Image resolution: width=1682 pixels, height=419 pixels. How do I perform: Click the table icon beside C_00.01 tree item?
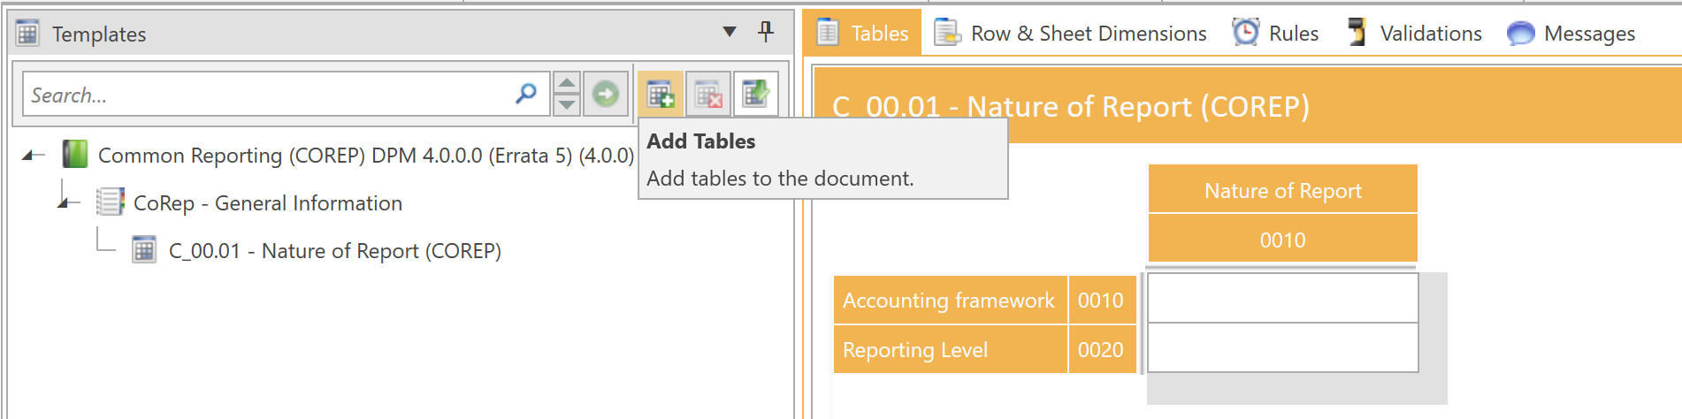(x=144, y=250)
